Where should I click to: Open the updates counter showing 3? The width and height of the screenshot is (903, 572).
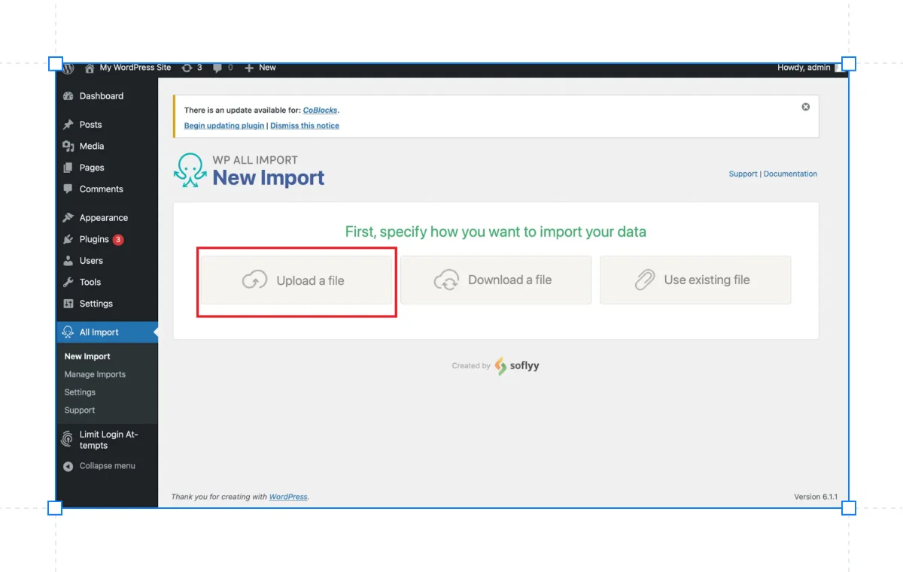click(x=192, y=68)
